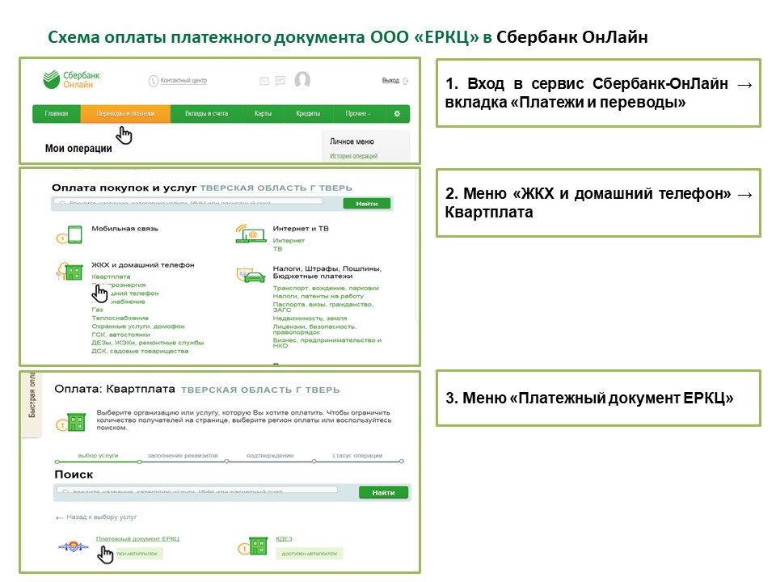
Task: Click search field in Оплата покупок и услуг
Action: pyautogui.click(x=188, y=202)
